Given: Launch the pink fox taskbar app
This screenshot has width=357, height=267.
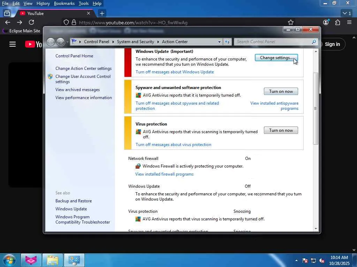Looking at the screenshot, I should point(31,260).
